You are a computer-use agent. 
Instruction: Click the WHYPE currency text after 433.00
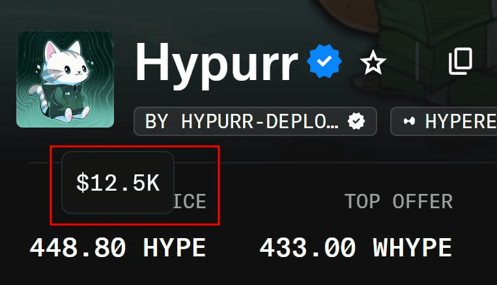pyautogui.click(x=413, y=248)
